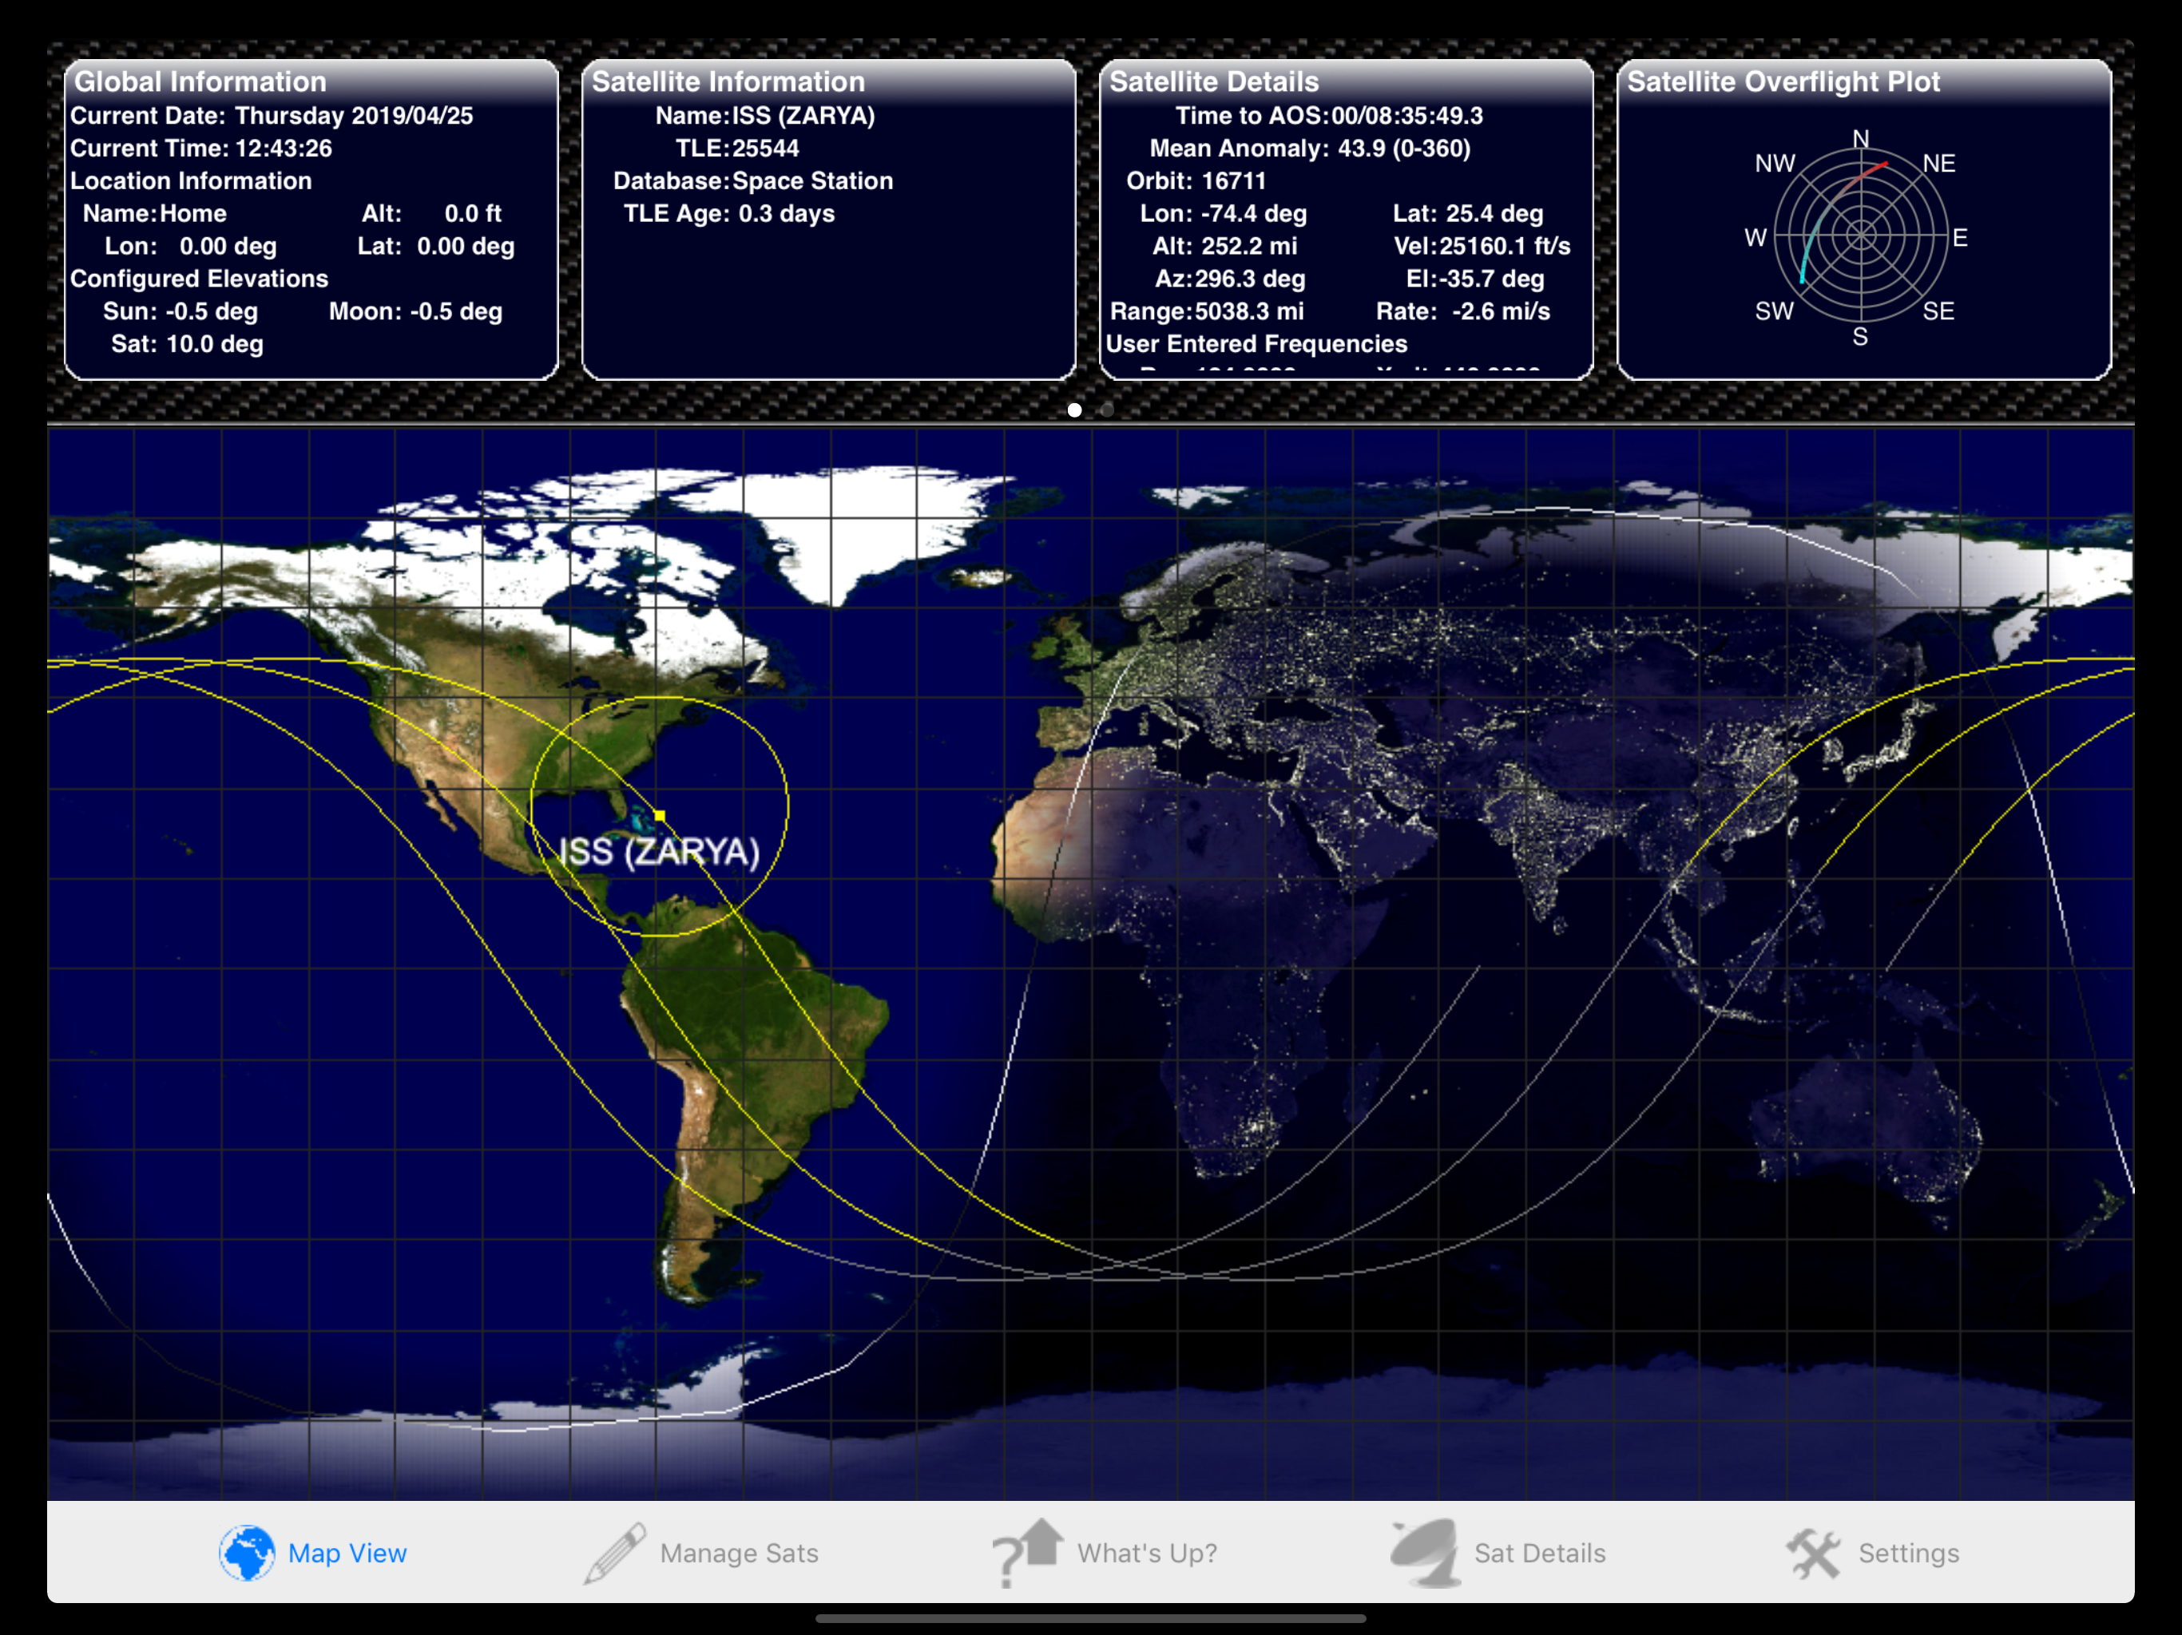This screenshot has height=1635, width=2182.
Task: Tap Mean Anomaly: 43.9 value
Action: point(1310,148)
